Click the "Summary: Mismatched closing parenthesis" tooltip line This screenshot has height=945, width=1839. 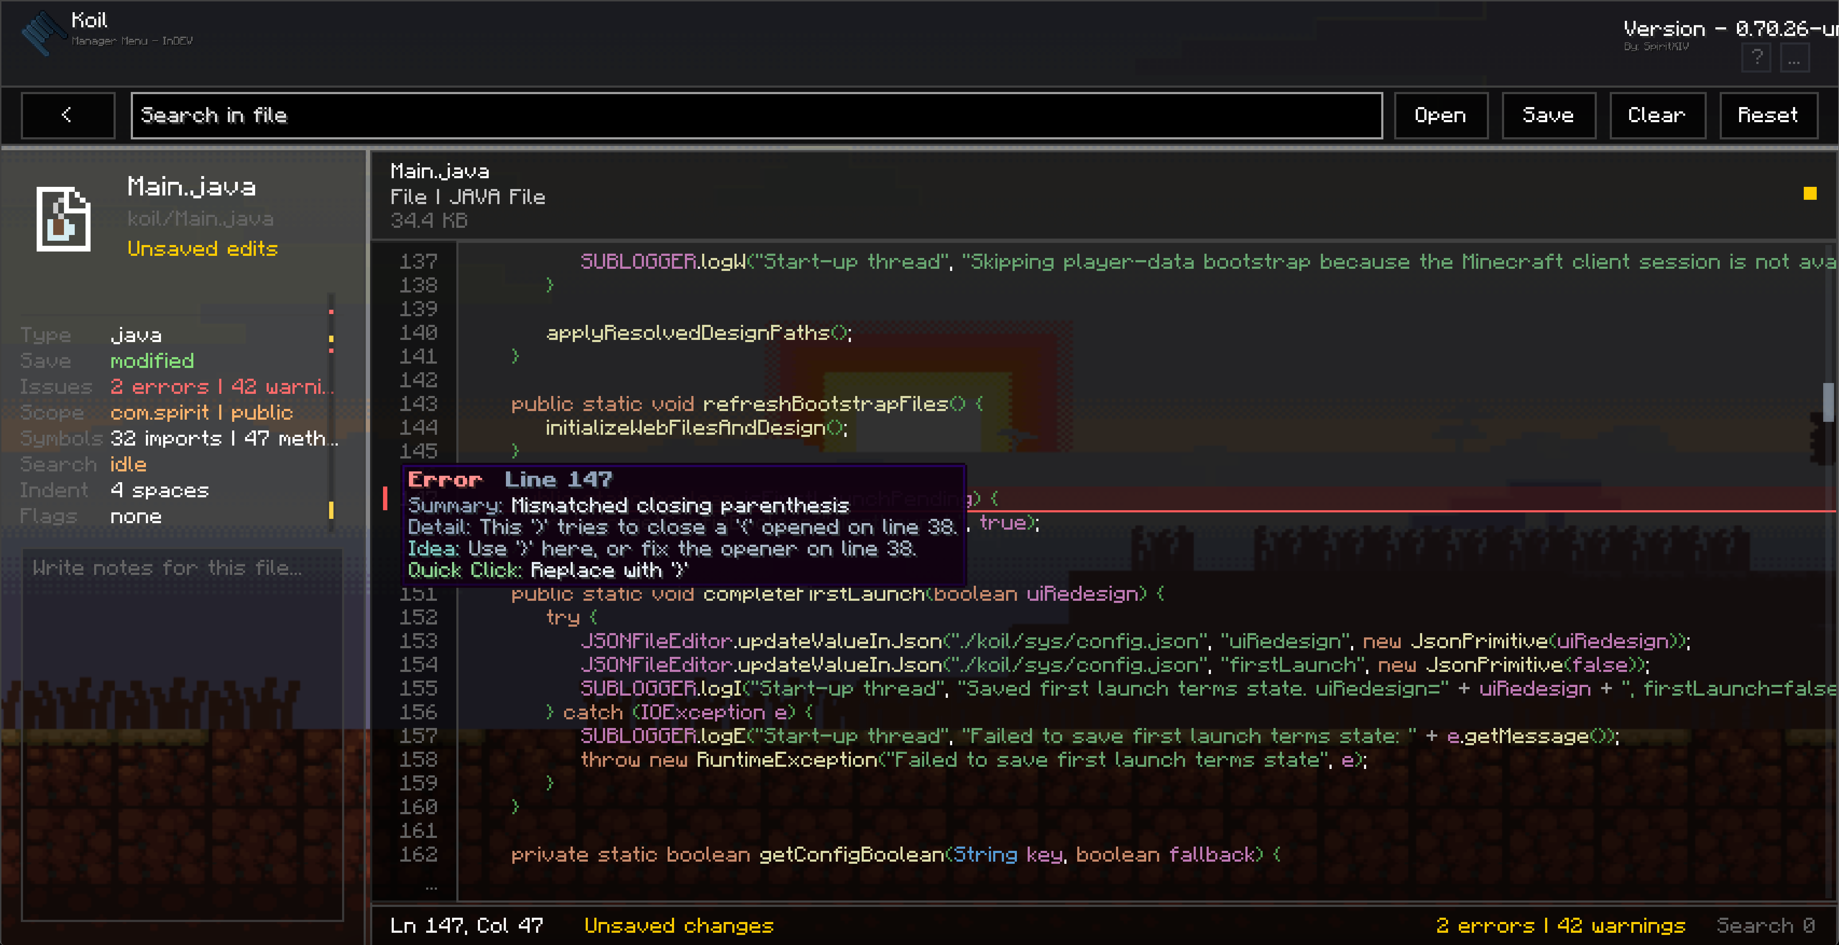[629, 505]
